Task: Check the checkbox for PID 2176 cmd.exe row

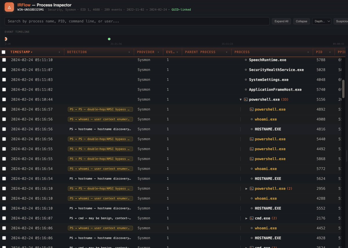Action: click(x=4, y=218)
